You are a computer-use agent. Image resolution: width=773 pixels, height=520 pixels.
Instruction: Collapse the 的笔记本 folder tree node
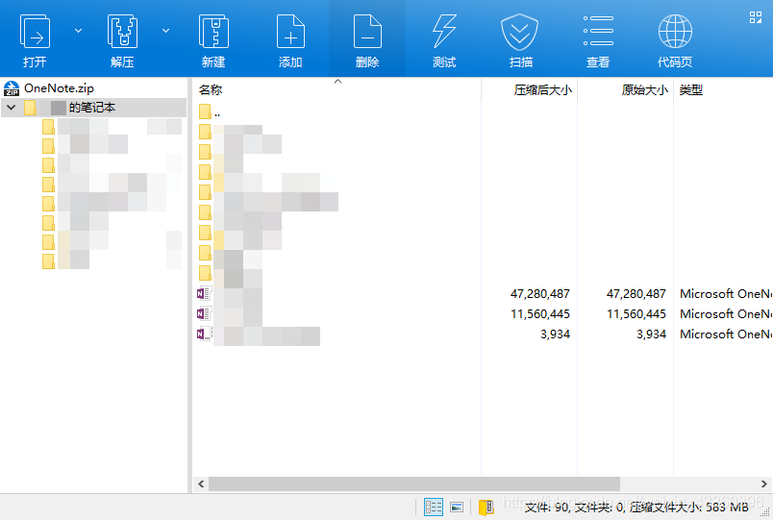pos(12,108)
